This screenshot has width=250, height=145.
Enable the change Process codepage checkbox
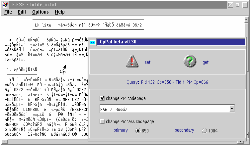point(102,121)
